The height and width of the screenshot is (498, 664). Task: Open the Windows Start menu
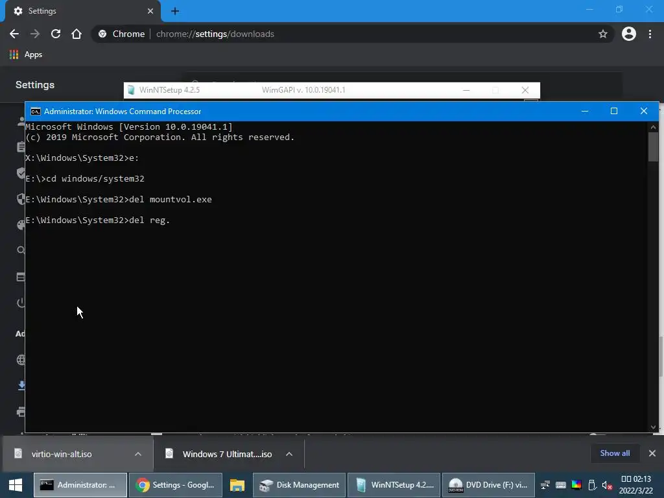tap(16, 485)
